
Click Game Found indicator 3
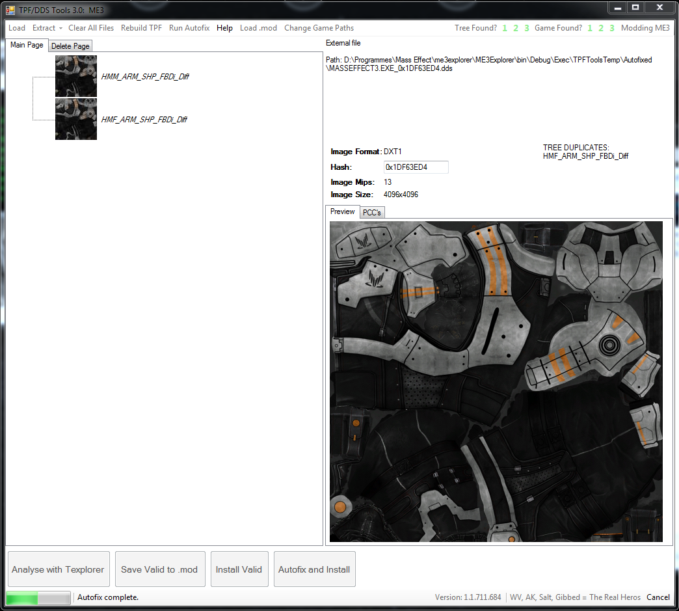[x=612, y=28]
